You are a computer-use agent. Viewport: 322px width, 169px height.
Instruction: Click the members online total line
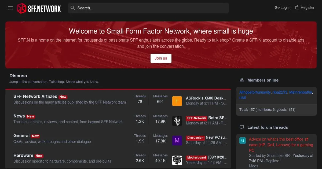pos(267,110)
